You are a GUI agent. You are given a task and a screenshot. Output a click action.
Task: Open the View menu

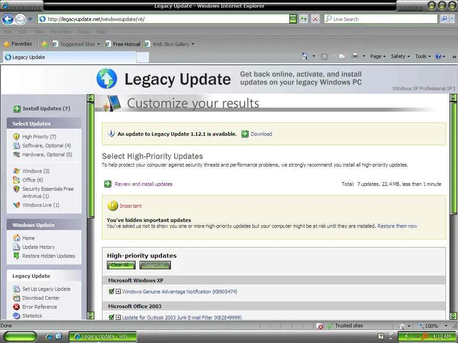[x=38, y=32]
